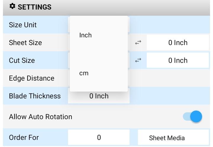This screenshot has height=147, width=213.
Task: Click the Allow Auto Rotation label
Action: [41, 117]
